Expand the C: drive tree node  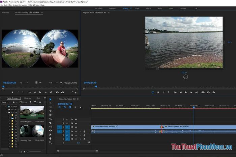[6, 107]
